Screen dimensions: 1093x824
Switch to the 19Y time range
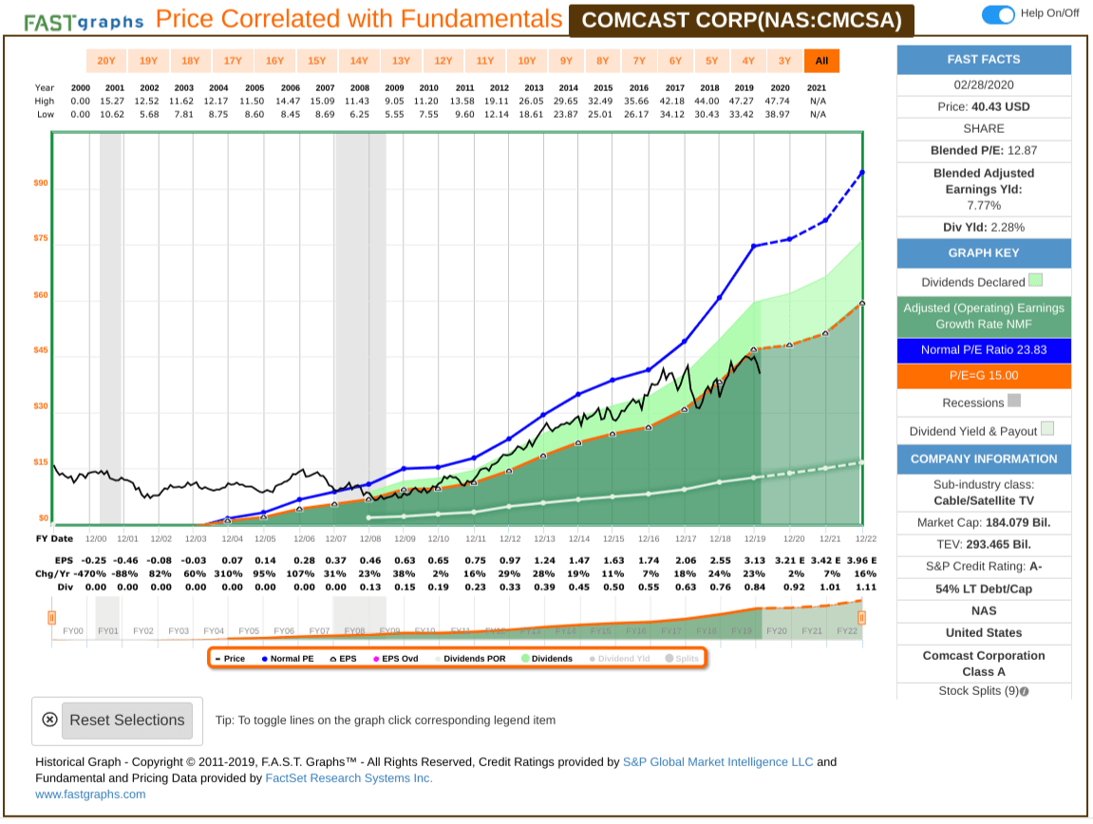click(148, 61)
